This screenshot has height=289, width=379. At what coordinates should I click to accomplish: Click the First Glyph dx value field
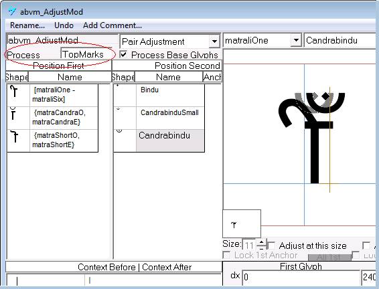[x=301, y=277]
